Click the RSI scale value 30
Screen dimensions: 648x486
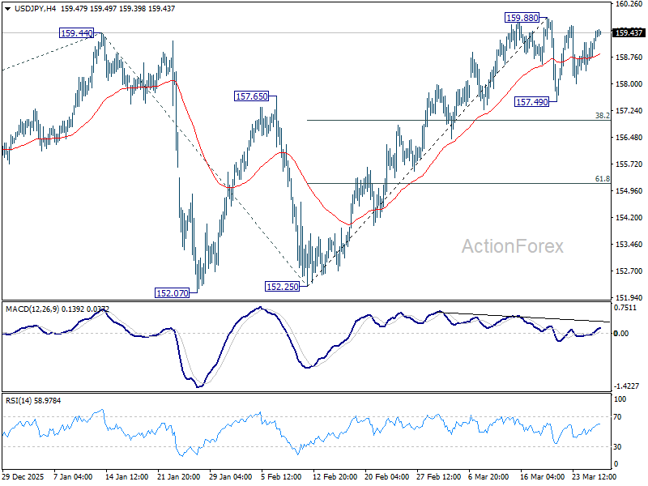pos(617,447)
